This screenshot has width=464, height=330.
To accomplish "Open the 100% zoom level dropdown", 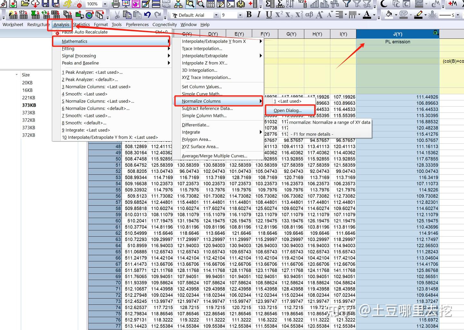I will [x=105, y=4].
